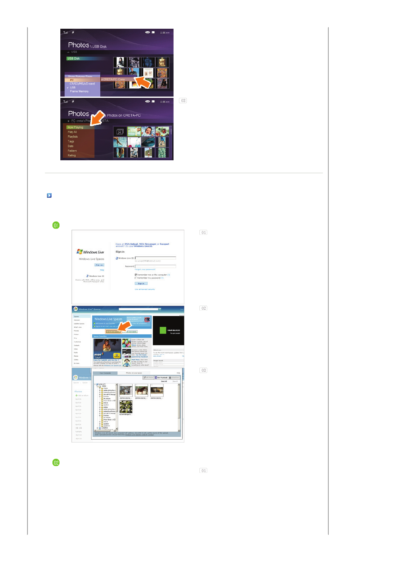This screenshot has height=562, width=397.
Task: Click Sign up button under Windows Live Spaces
Action: click(x=99, y=265)
